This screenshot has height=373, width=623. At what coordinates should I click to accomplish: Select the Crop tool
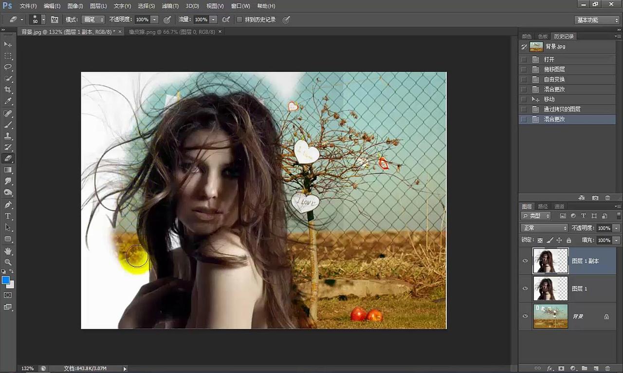[8, 90]
